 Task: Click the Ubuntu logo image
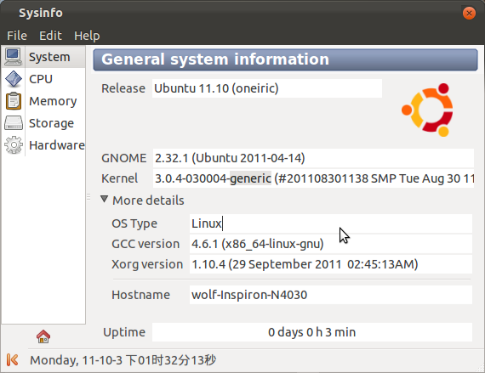click(x=428, y=110)
